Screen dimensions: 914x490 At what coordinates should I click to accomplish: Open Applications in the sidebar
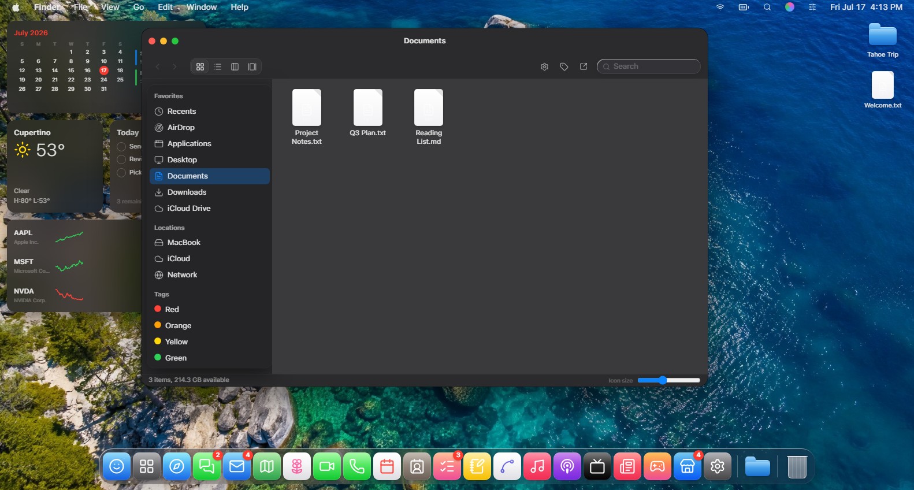(209, 143)
